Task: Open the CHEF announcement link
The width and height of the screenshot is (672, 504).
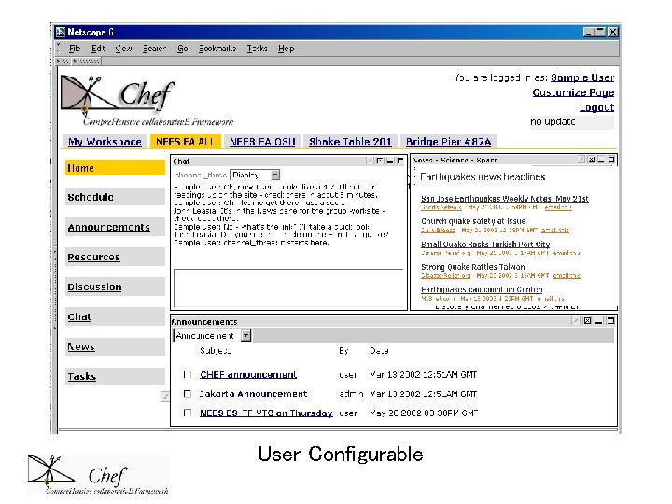Action: tap(248, 374)
